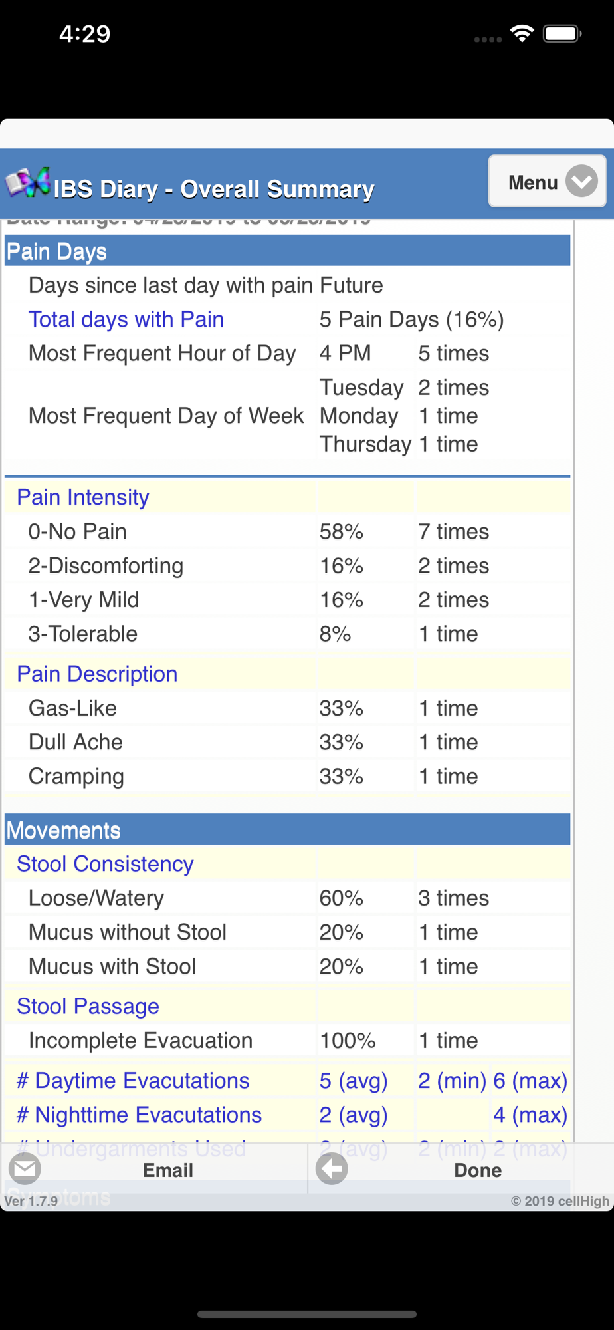
Task: Tap the Wi-Fi status icon
Action: coord(522,33)
